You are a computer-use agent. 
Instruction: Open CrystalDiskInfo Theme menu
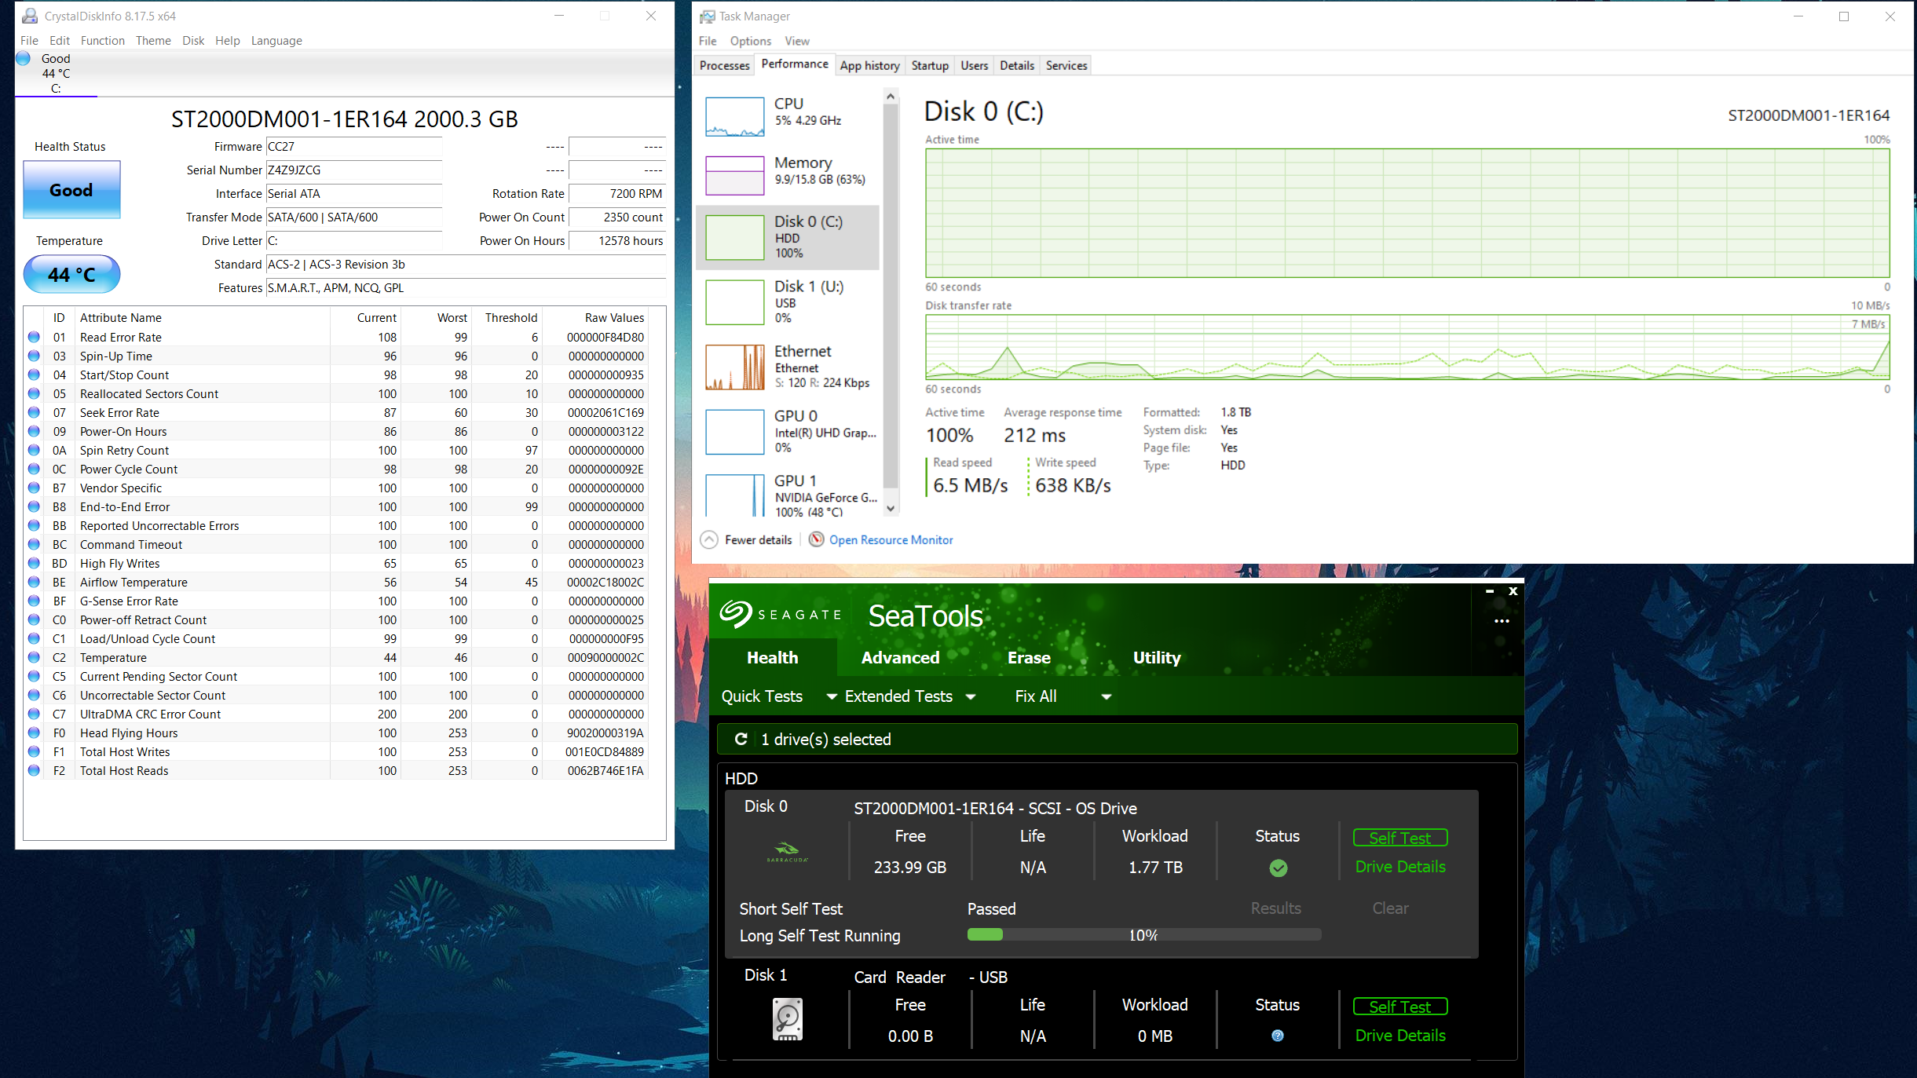[x=153, y=41]
